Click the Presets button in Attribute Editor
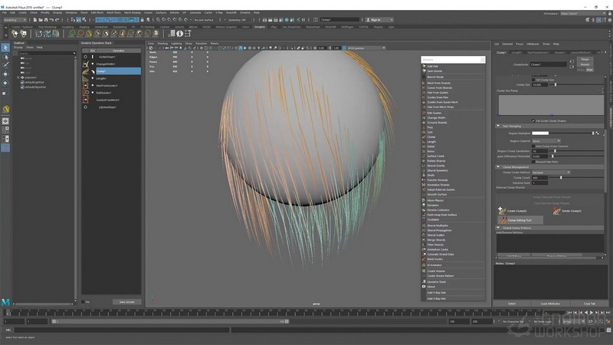 point(585,64)
